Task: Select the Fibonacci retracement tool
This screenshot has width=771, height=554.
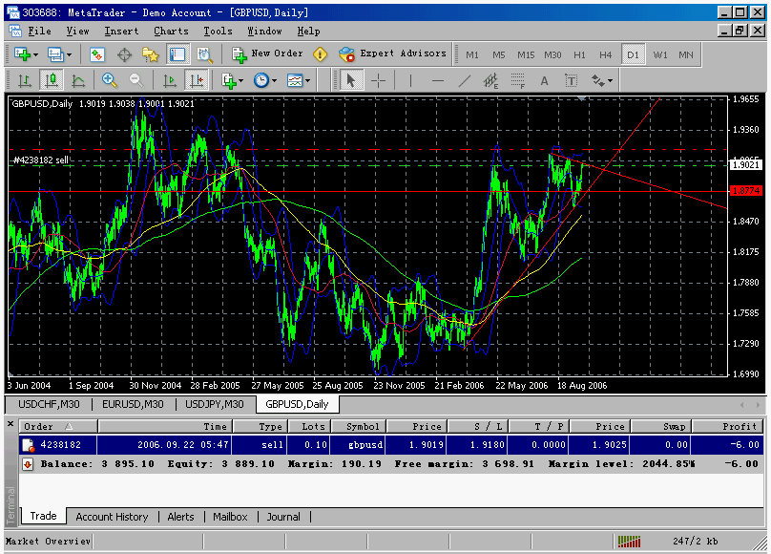Action: point(519,81)
